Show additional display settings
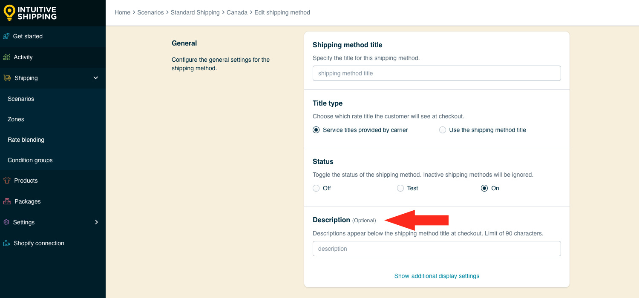 tap(437, 276)
